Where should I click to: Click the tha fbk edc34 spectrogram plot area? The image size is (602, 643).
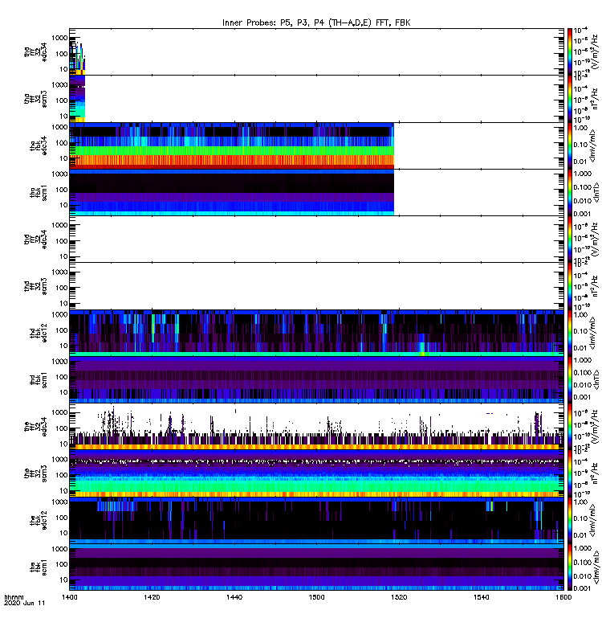click(232, 145)
